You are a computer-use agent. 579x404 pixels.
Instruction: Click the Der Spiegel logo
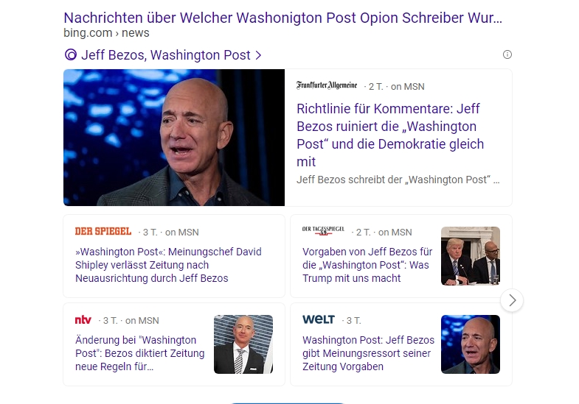(x=103, y=231)
